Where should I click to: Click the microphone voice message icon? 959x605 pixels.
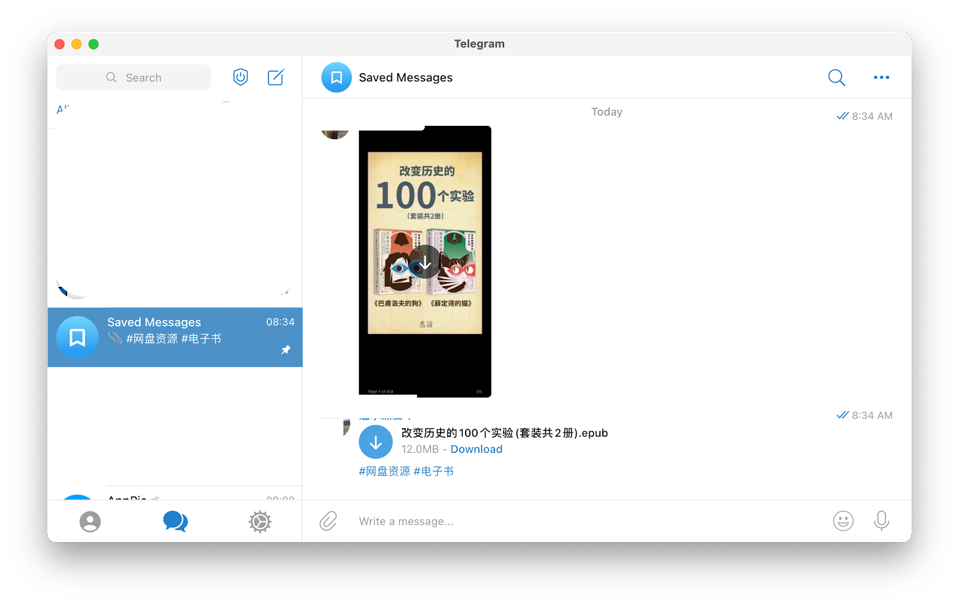(882, 521)
